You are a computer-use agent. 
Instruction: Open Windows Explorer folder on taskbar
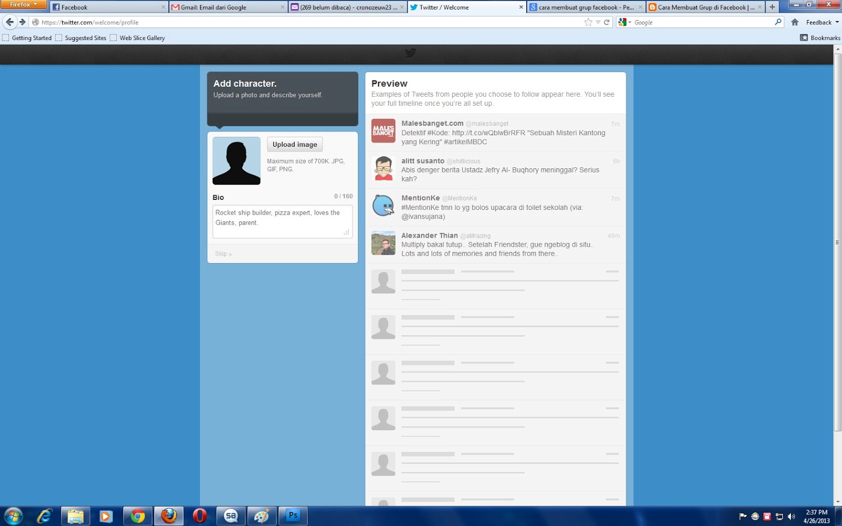[75, 516]
